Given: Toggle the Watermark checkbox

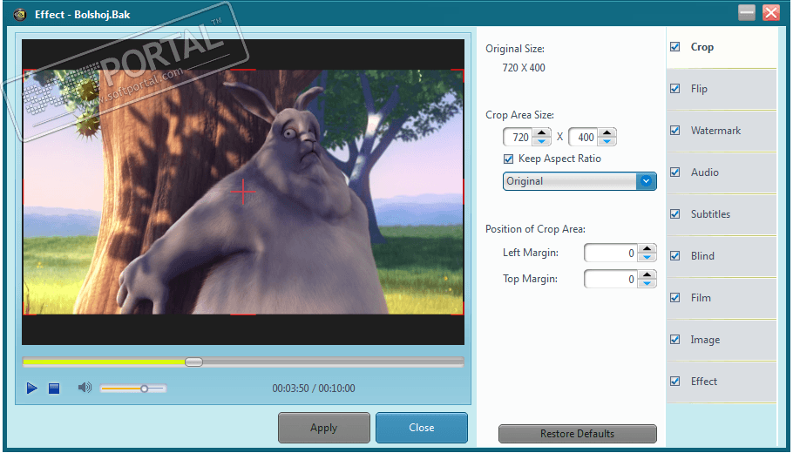Looking at the screenshot, I should [675, 131].
